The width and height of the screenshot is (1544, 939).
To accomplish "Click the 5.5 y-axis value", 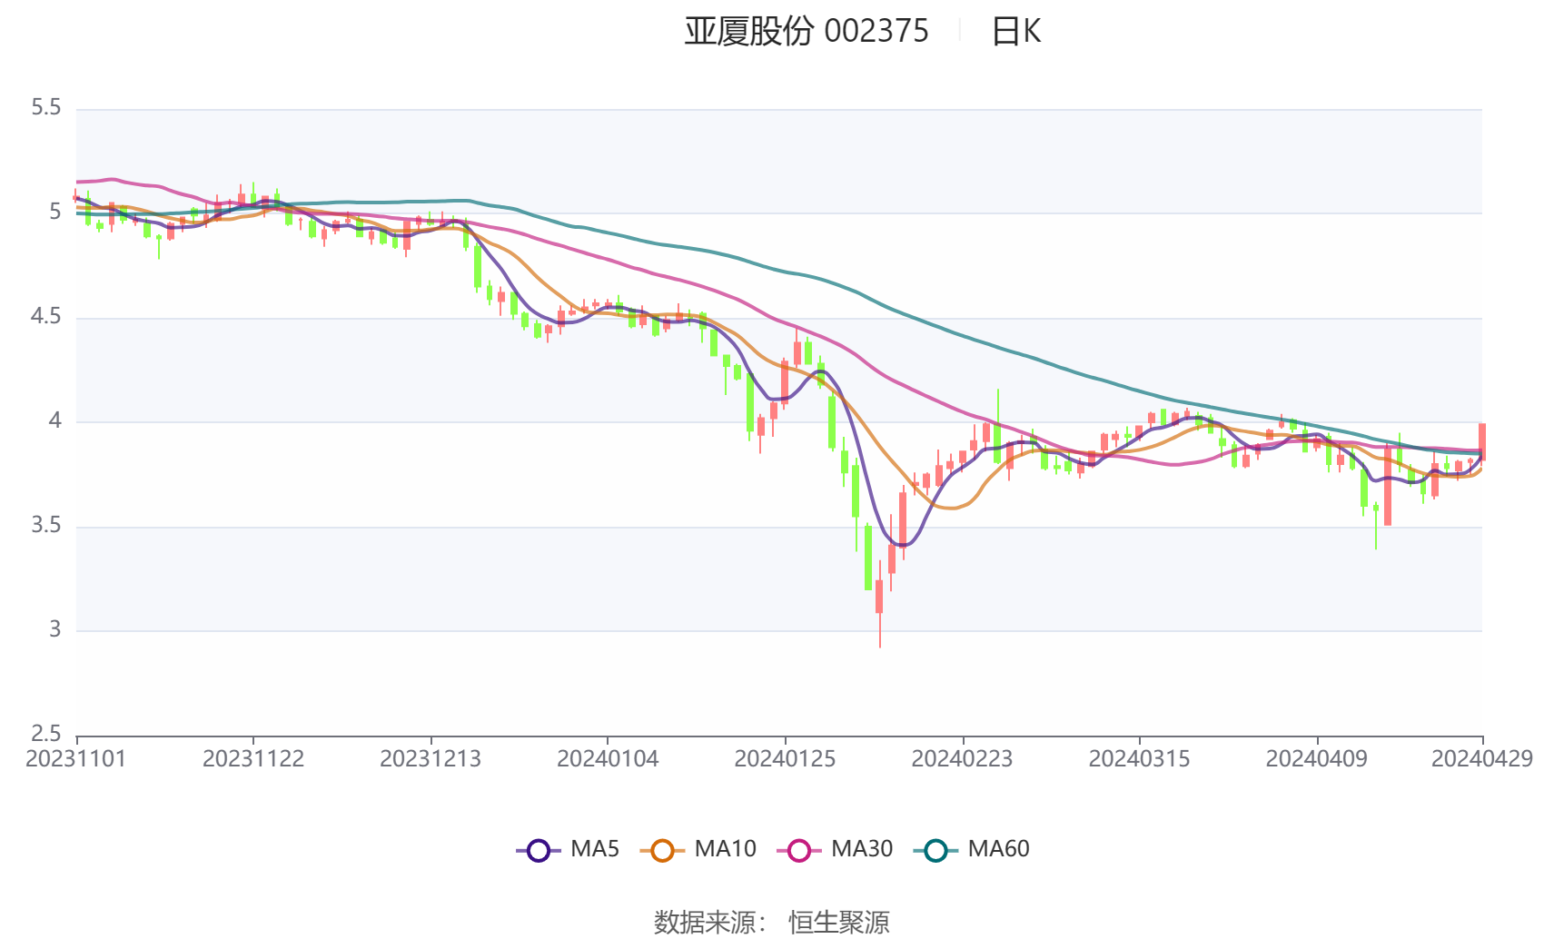I will pyautogui.click(x=46, y=108).
